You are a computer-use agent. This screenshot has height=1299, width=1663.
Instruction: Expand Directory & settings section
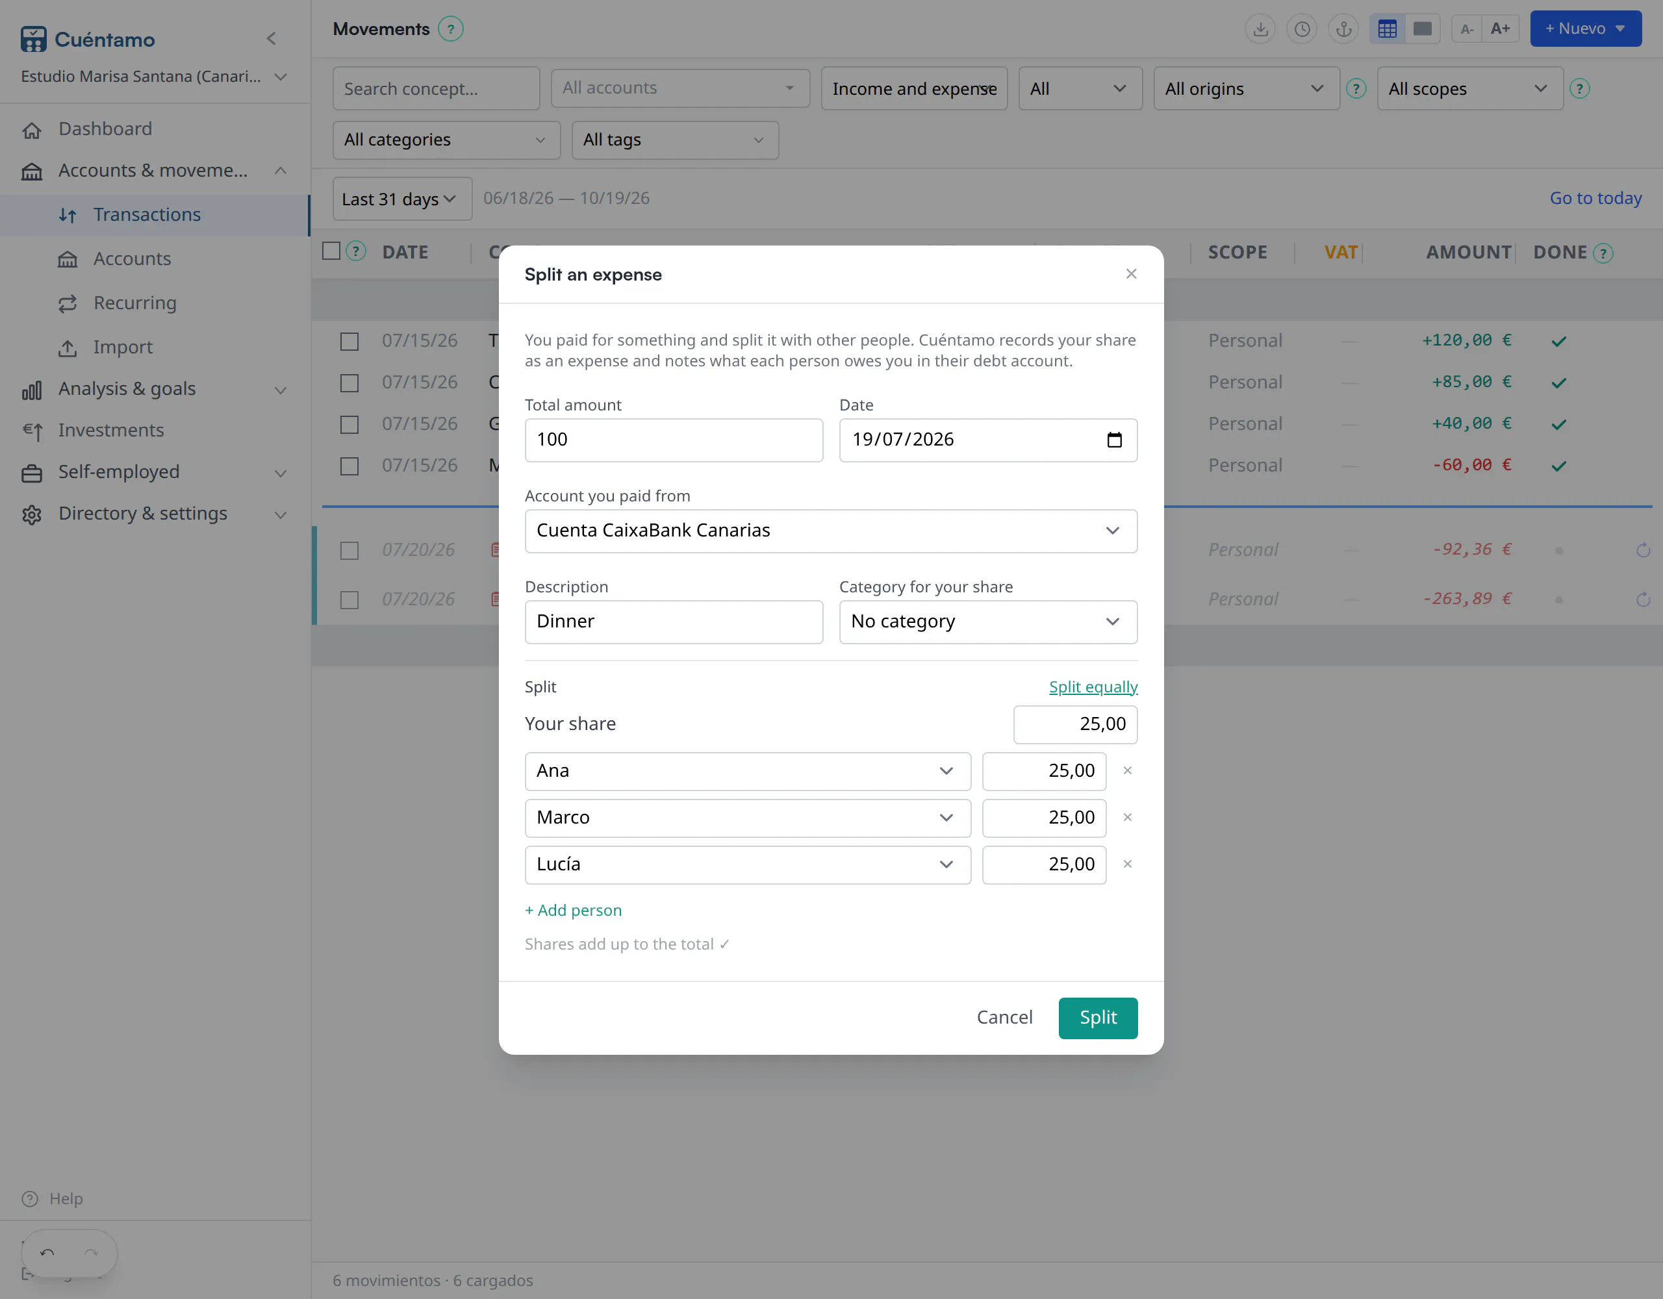click(x=154, y=514)
